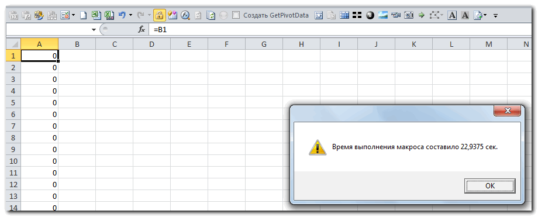Click inside the Name Box field
This screenshot has height=217, width=538.
coord(49,30)
